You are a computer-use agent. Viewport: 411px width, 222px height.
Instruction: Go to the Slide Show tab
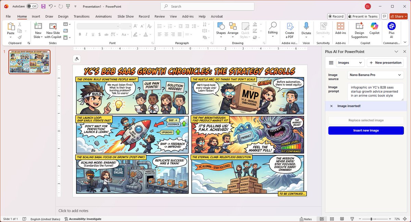(125, 16)
